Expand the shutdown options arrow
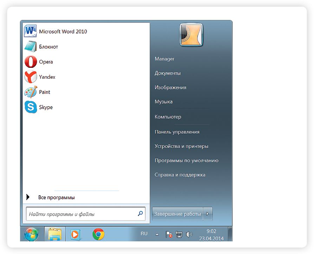314x254 pixels. click(x=208, y=214)
